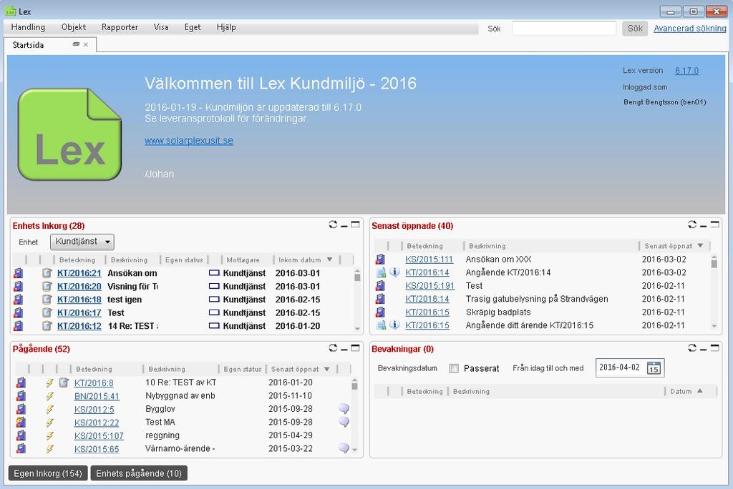Screen dimensions: 733x489
Task: Click the document icon beside KT/2016:20
Action: (x=47, y=286)
